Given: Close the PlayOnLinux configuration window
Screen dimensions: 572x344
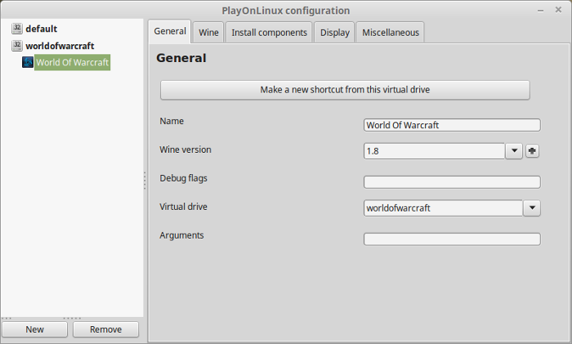Looking at the screenshot, I should (558, 10).
